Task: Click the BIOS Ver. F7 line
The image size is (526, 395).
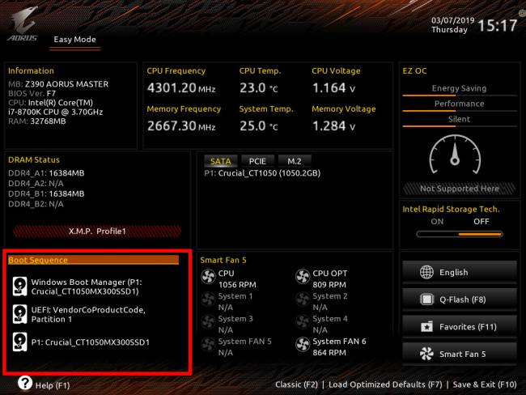Action: point(32,93)
